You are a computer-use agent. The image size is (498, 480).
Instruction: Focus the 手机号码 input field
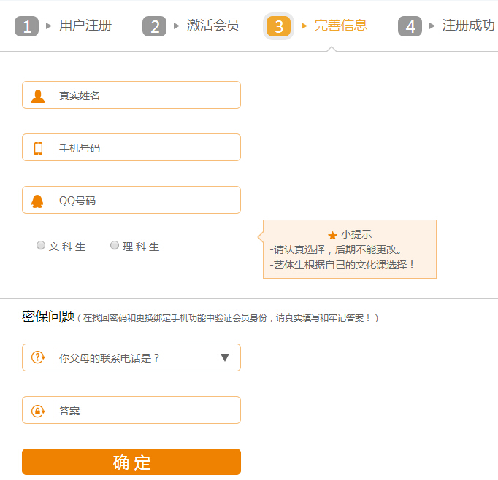(131, 147)
